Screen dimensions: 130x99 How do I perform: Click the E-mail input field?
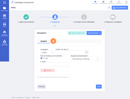pos(54,65)
